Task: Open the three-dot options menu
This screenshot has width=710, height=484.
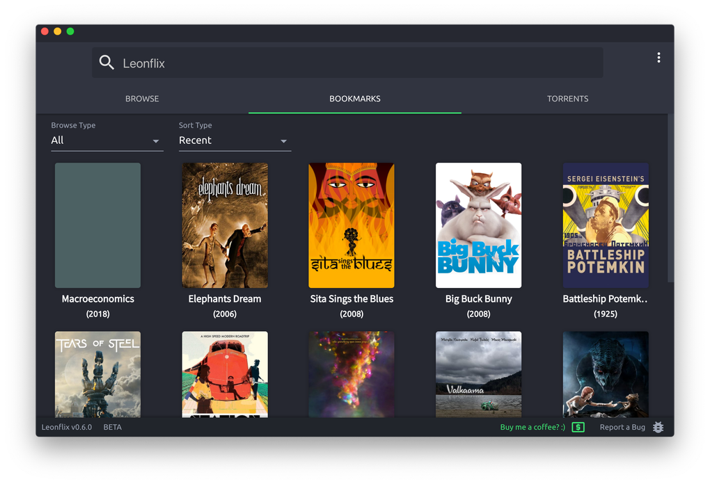Action: tap(658, 58)
